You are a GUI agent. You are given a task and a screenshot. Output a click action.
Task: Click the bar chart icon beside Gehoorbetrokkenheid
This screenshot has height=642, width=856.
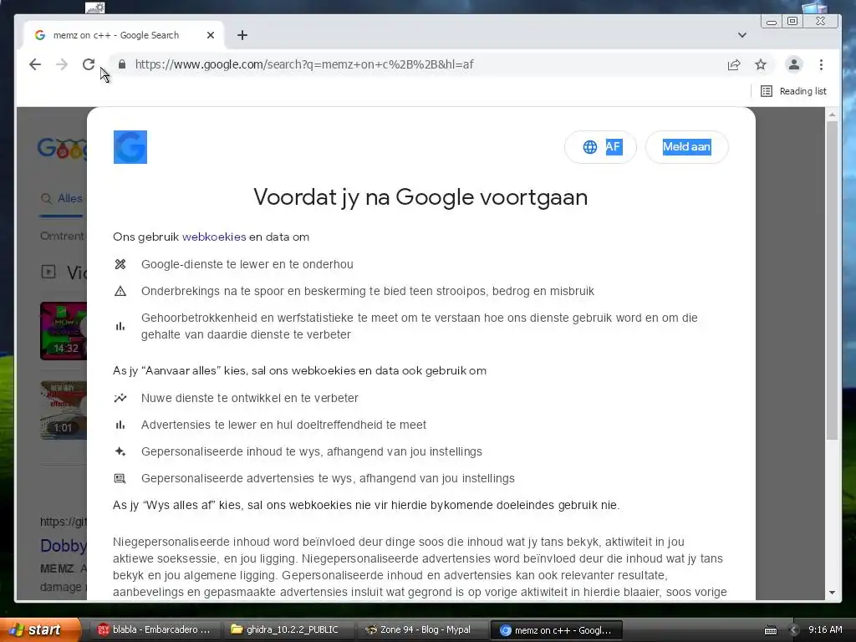coord(120,327)
